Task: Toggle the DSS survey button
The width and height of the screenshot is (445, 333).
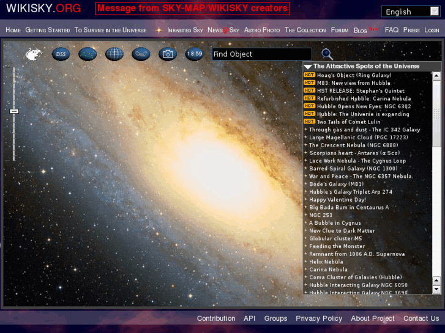Action: 61,54
